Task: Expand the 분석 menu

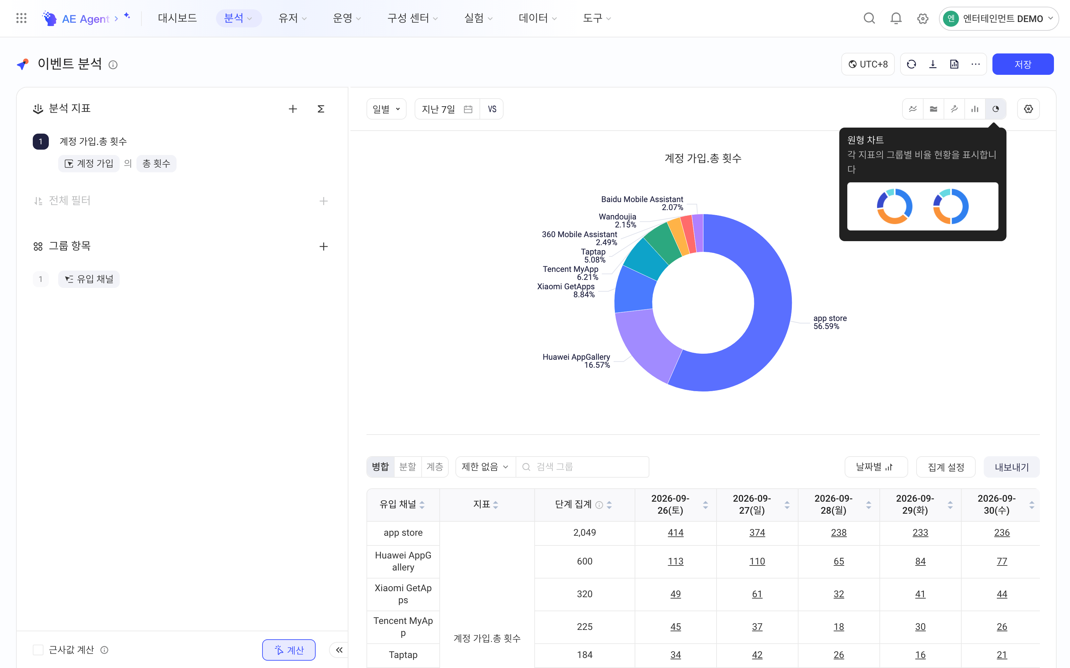Action: coord(239,18)
